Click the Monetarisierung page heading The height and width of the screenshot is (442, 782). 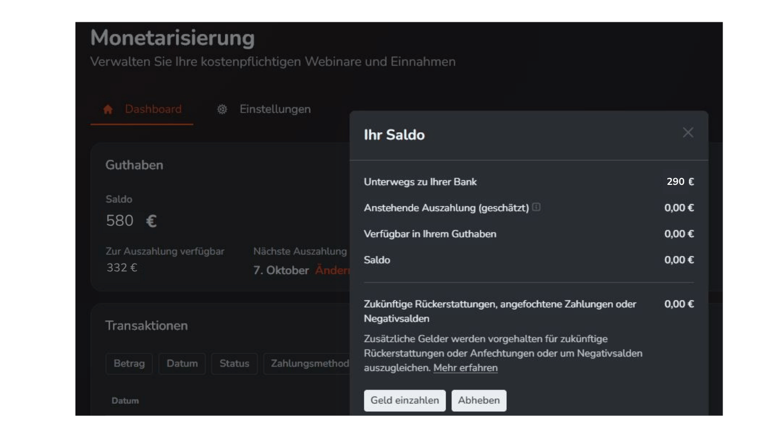pyautogui.click(x=173, y=38)
